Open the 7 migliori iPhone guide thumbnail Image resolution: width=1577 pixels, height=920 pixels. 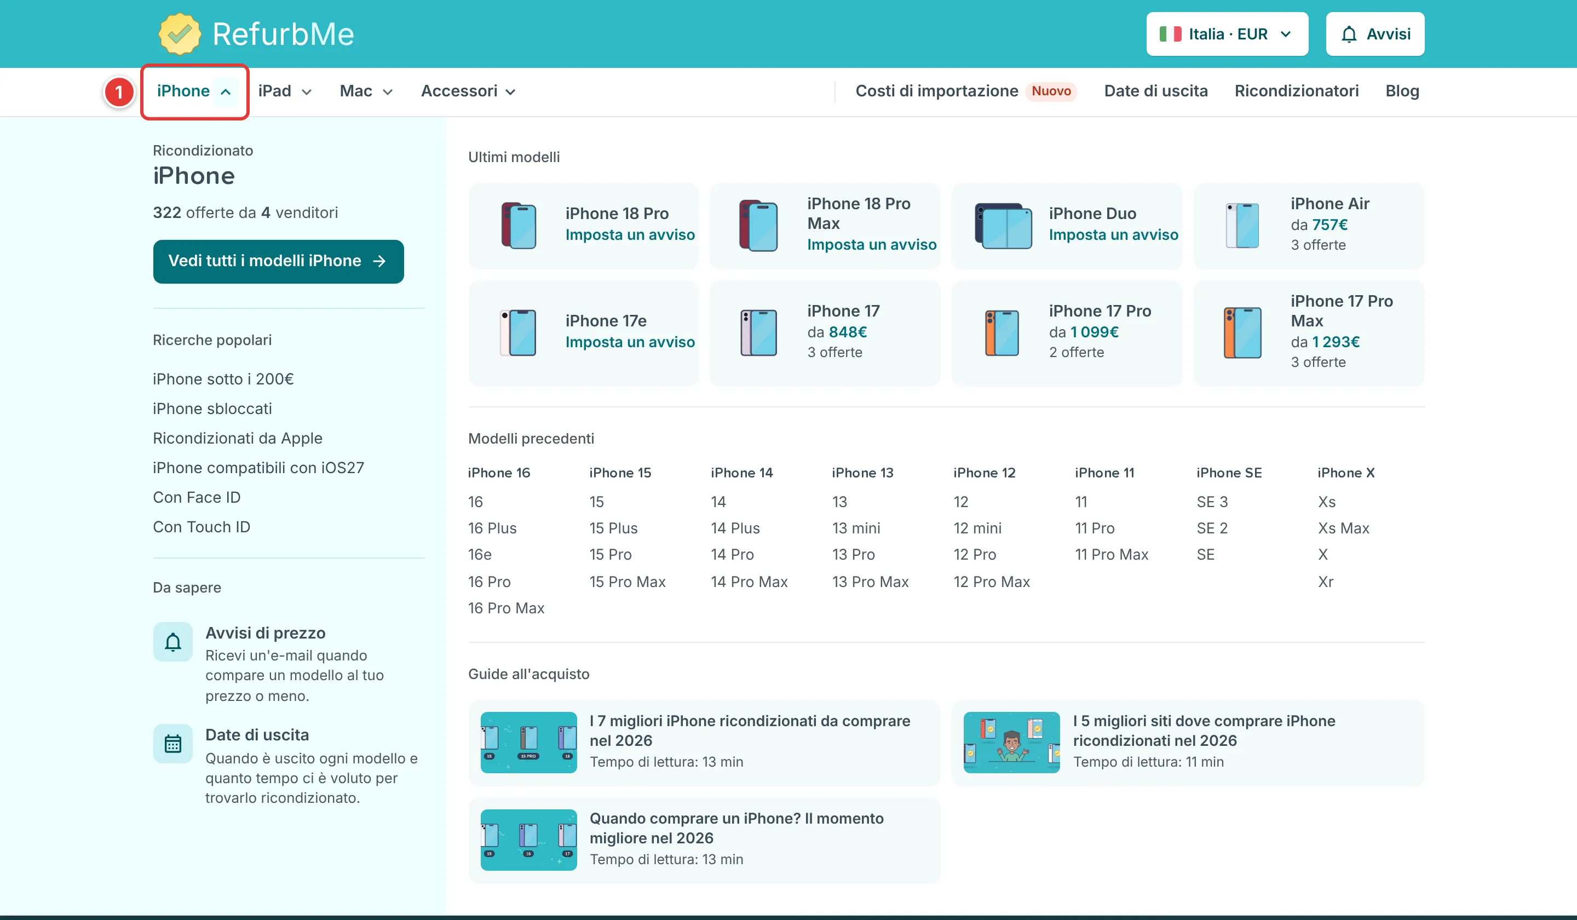tap(529, 742)
